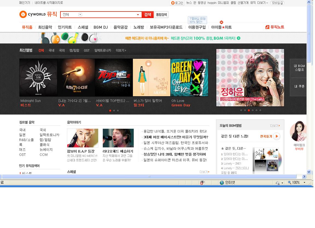Image resolution: width=315 pixels, height=228 pixels.
Task: Open the 통합검색 button
Action: (161, 14)
